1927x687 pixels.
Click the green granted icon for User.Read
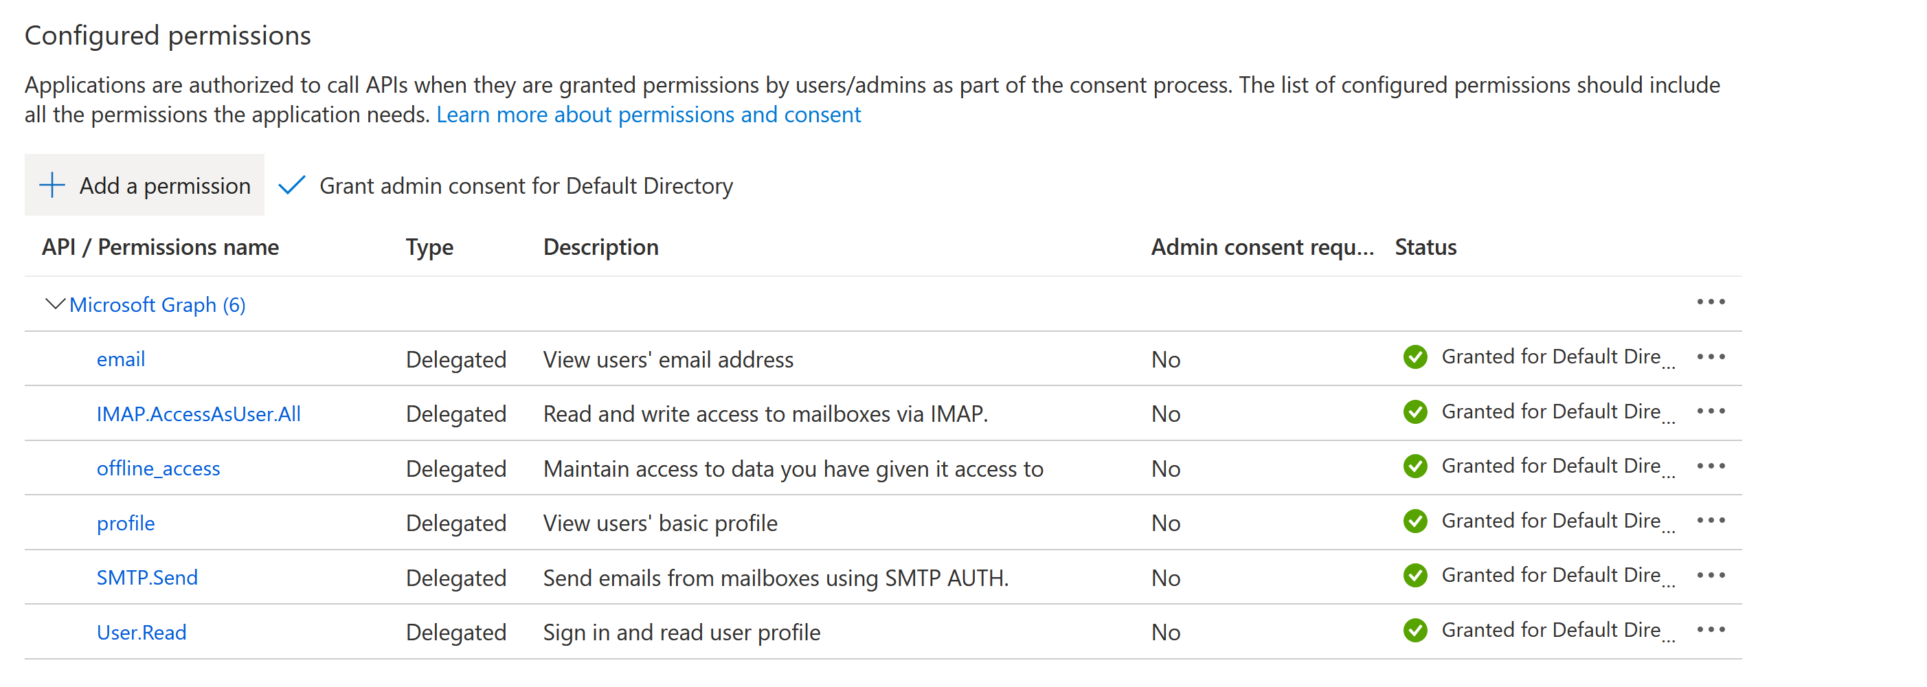point(1415,631)
